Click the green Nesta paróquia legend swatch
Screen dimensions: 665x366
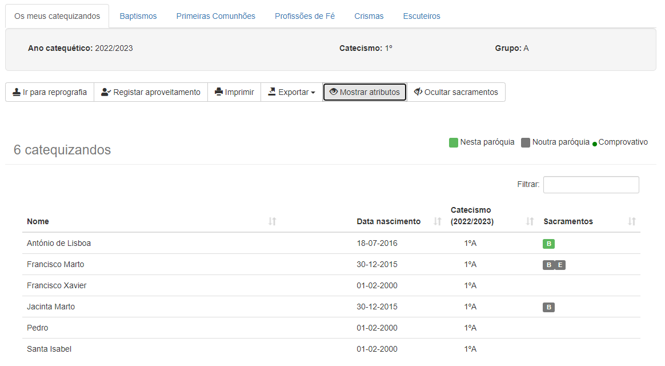454,141
